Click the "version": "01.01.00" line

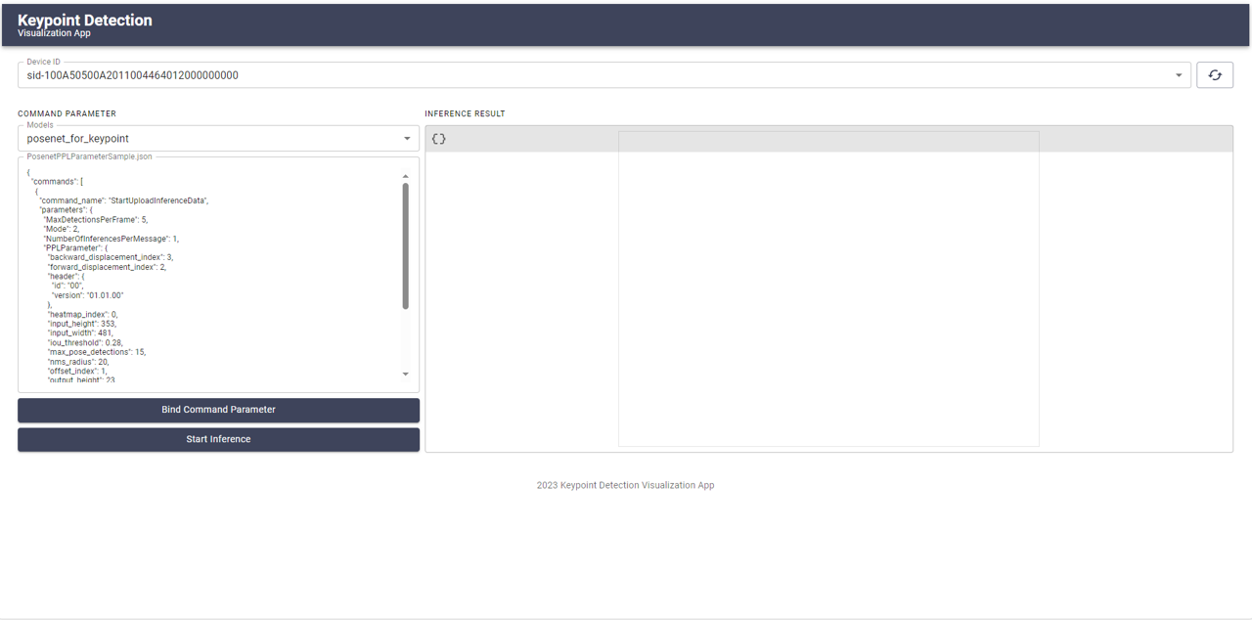click(87, 295)
